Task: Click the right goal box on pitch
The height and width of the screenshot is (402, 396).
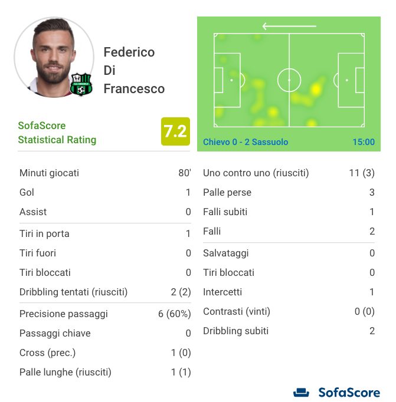Action: (360, 80)
